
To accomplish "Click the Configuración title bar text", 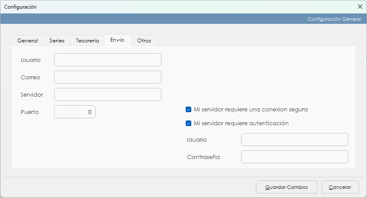I will pos(20,7).
